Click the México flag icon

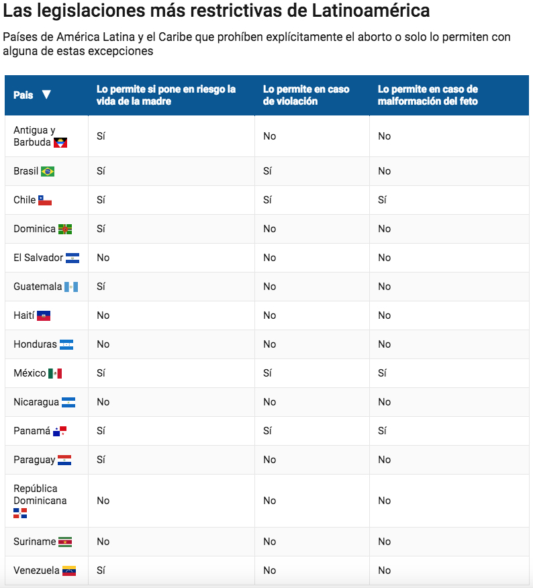click(55, 373)
